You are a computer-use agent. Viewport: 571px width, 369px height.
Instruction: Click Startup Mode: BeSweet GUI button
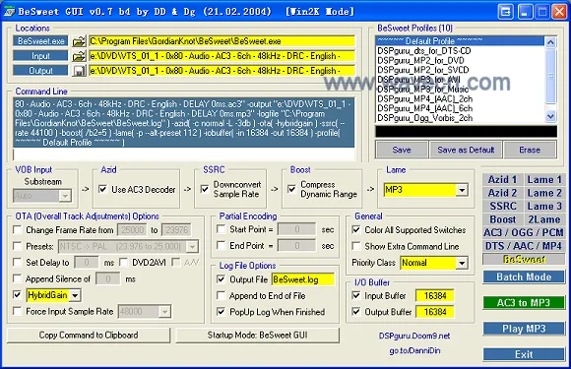[x=258, y=336]
